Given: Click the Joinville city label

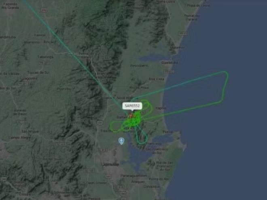Looking at the screenshot, I should click(111, 164).
